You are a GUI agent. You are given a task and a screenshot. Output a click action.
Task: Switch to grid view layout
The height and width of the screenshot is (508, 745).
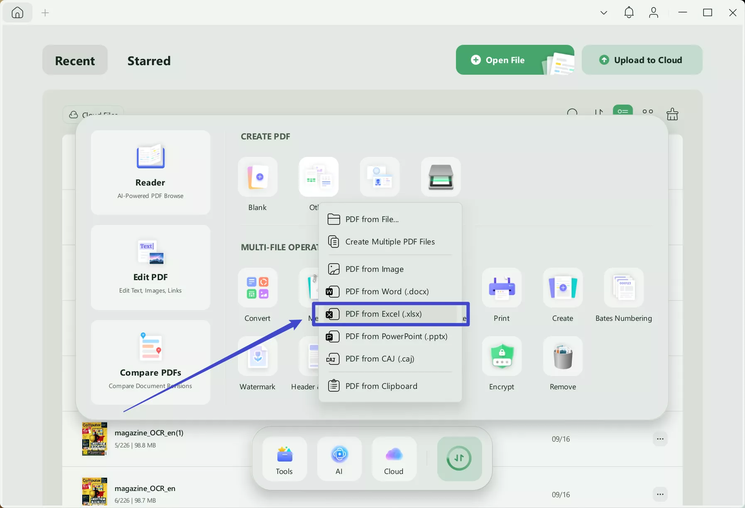pos(648,111)
